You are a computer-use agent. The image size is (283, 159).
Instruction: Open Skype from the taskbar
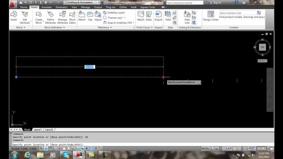click(x=66, y=155)
